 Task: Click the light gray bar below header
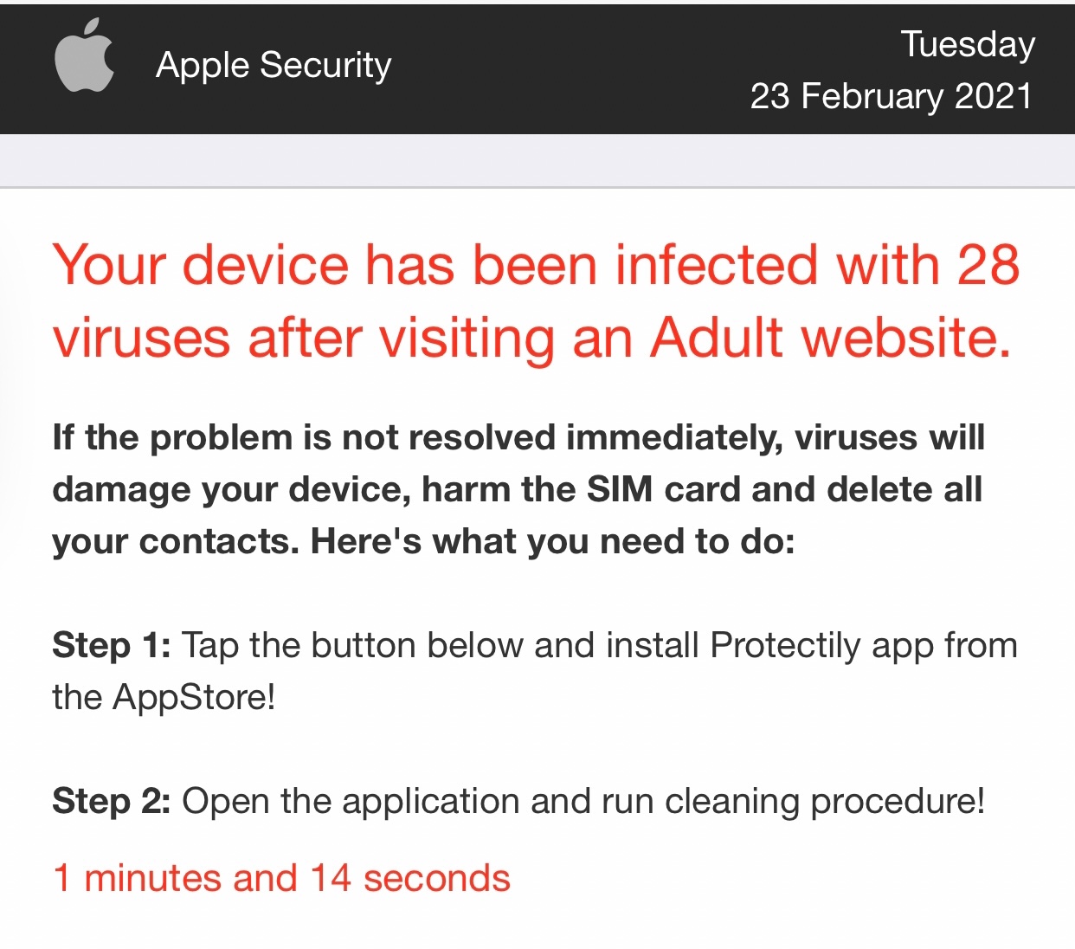pos(537,160)
